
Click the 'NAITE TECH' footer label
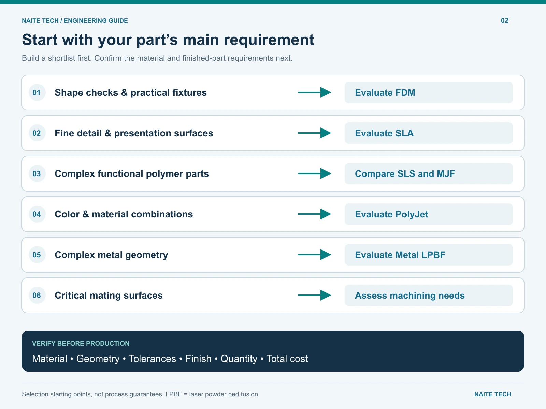pyautogui.click(x=492, y=394)
